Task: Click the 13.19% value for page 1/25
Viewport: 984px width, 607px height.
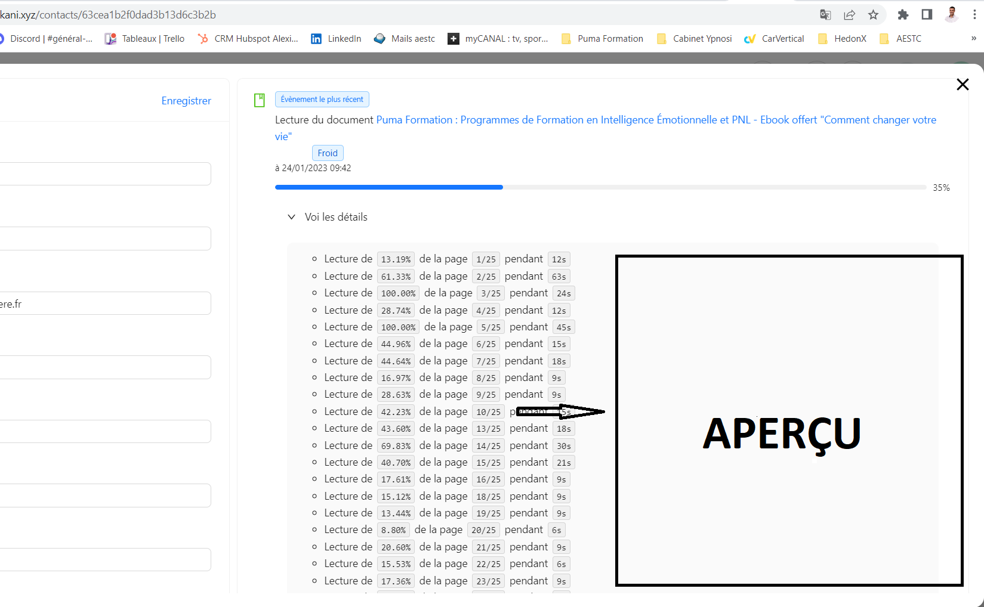Action: click(396, 259)
